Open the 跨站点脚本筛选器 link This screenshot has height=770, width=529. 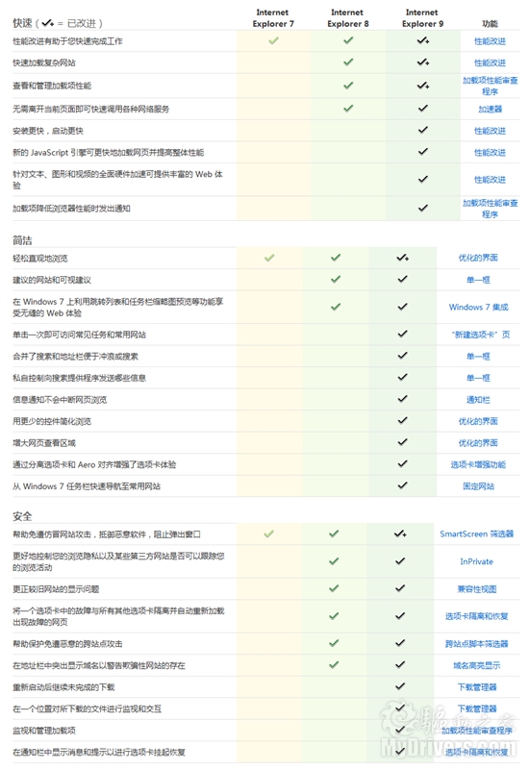(476, 644)
